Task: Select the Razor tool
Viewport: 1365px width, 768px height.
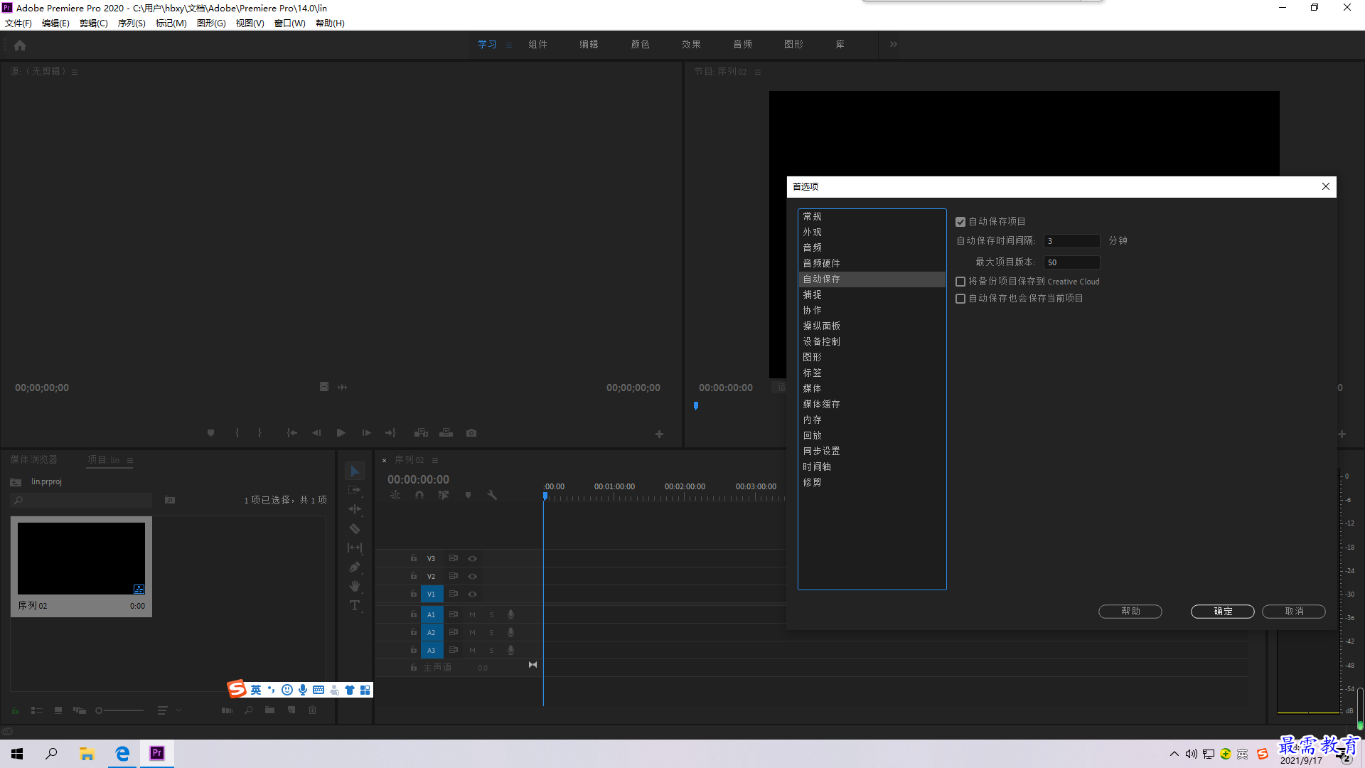Action: click(x=355, y=528)
